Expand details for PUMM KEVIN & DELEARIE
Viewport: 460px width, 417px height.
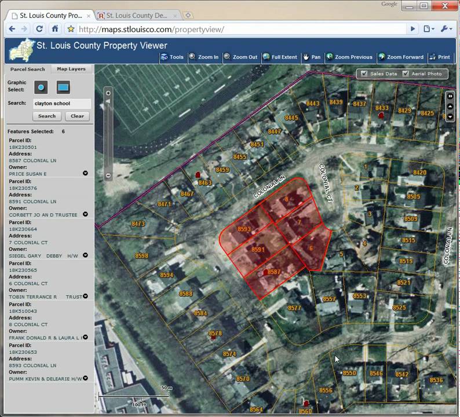(85, 378)
